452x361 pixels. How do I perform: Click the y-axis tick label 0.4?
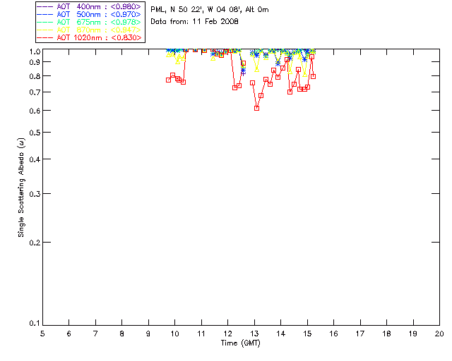point(35,159)
